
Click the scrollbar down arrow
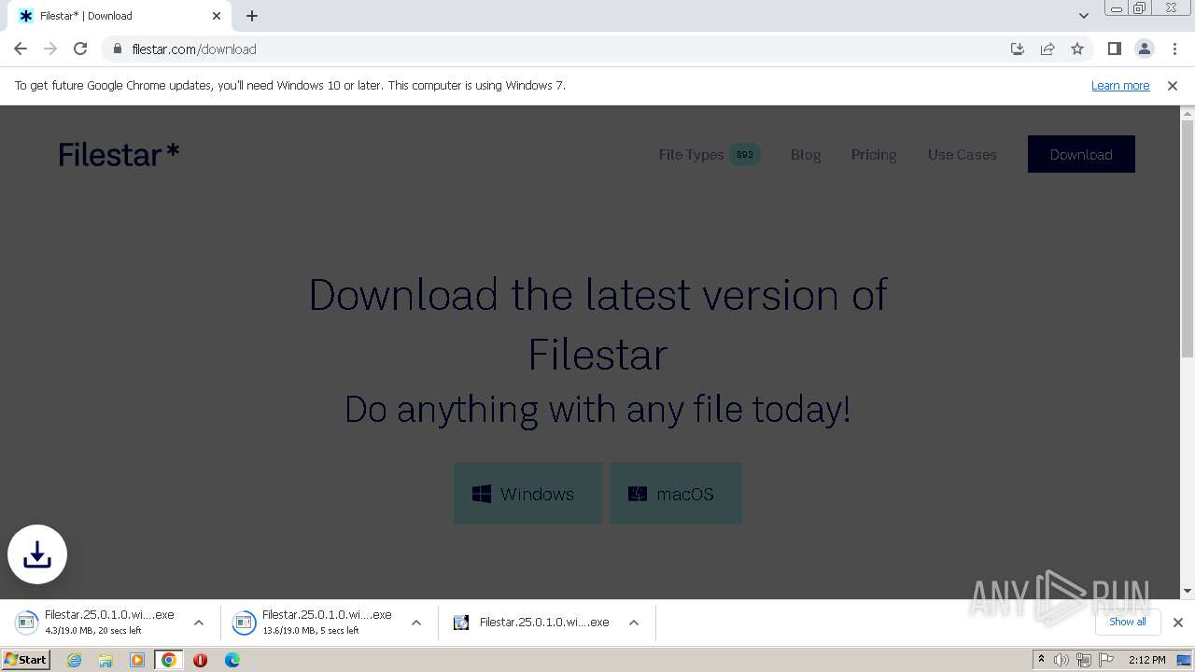(x=1188, y=591)
